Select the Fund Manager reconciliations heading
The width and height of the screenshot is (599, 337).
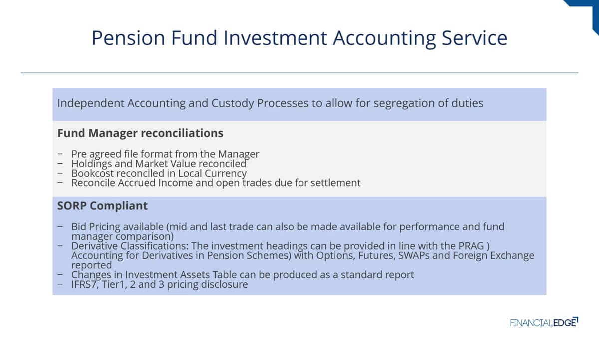tap(140, 133)
